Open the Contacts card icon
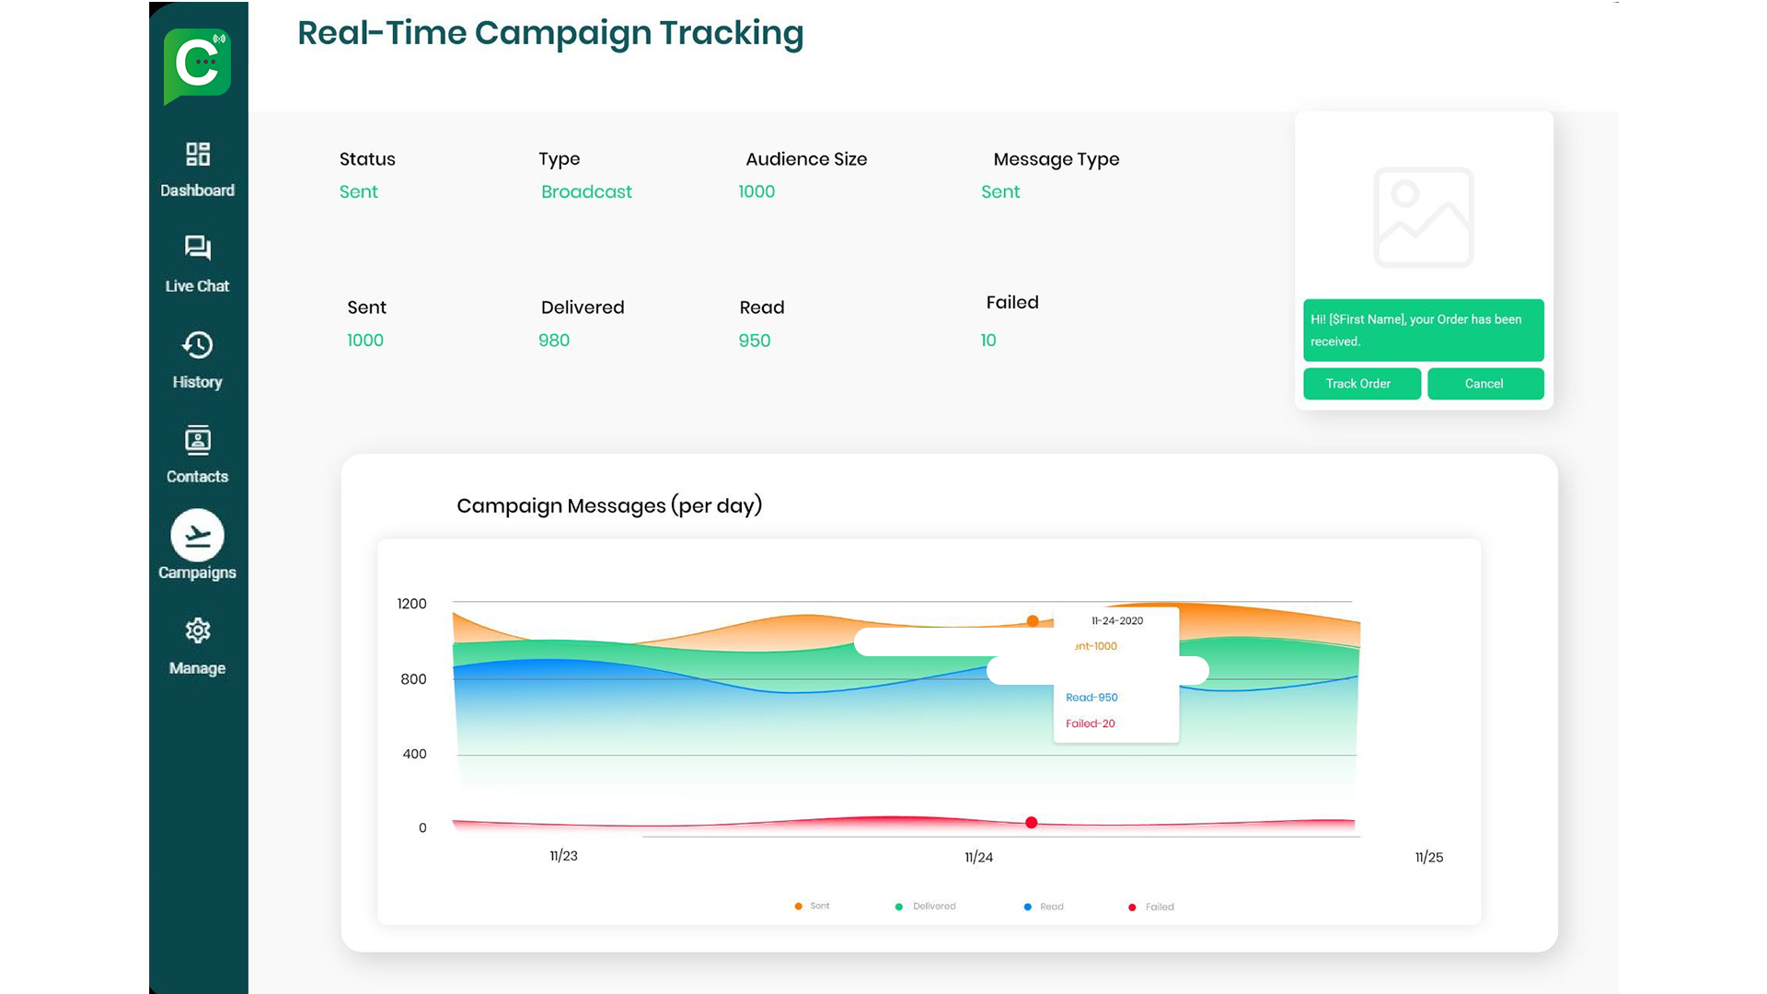1767x994 pixels. [197, 441]
